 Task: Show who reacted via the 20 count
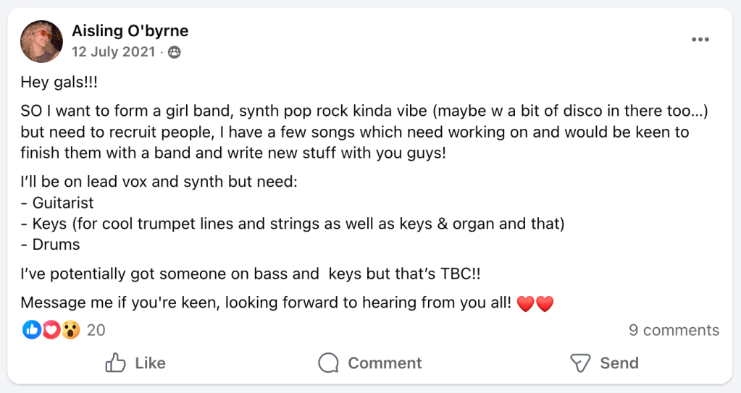tap(96, 330)
